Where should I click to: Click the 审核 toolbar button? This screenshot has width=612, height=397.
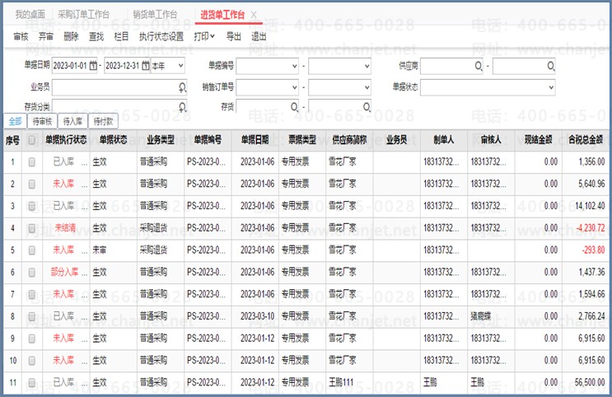21,37
